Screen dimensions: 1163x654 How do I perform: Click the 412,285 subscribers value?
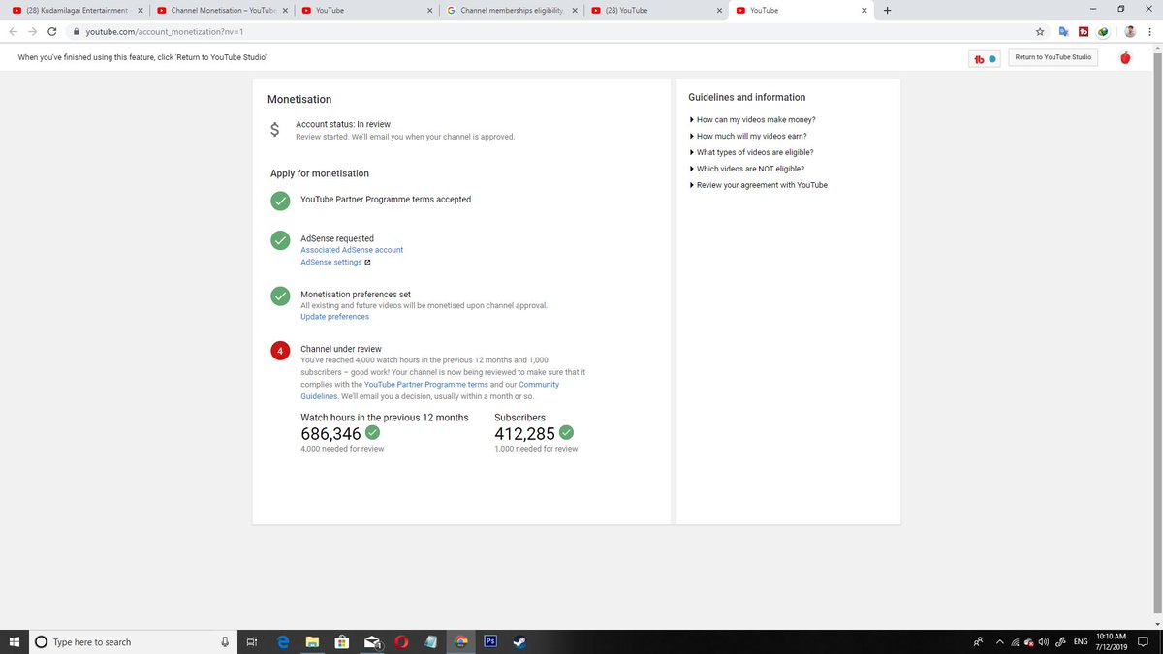(x=524, y=433)
